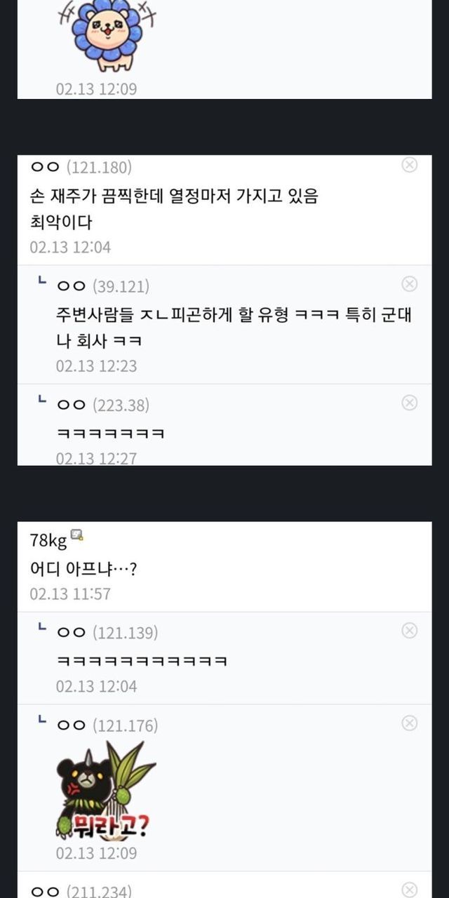The height and width of the screenshot is (898, 449).
Task: Click the blue lion sticker image
Action: pos(108,35)
